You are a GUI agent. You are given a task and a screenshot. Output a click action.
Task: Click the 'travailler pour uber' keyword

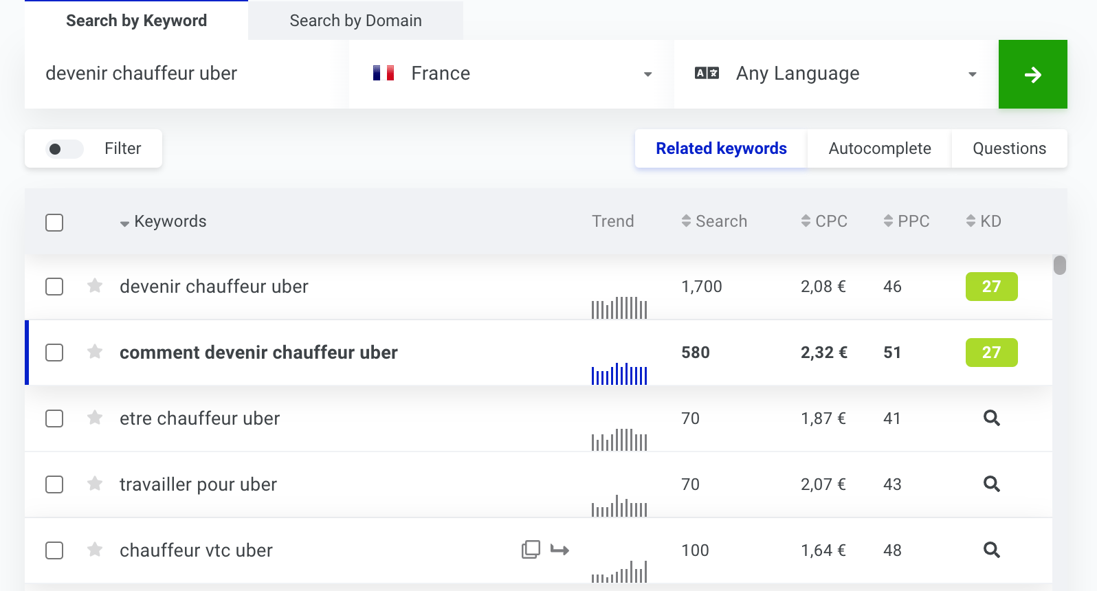pyautogui.click(x=198, y=484)
